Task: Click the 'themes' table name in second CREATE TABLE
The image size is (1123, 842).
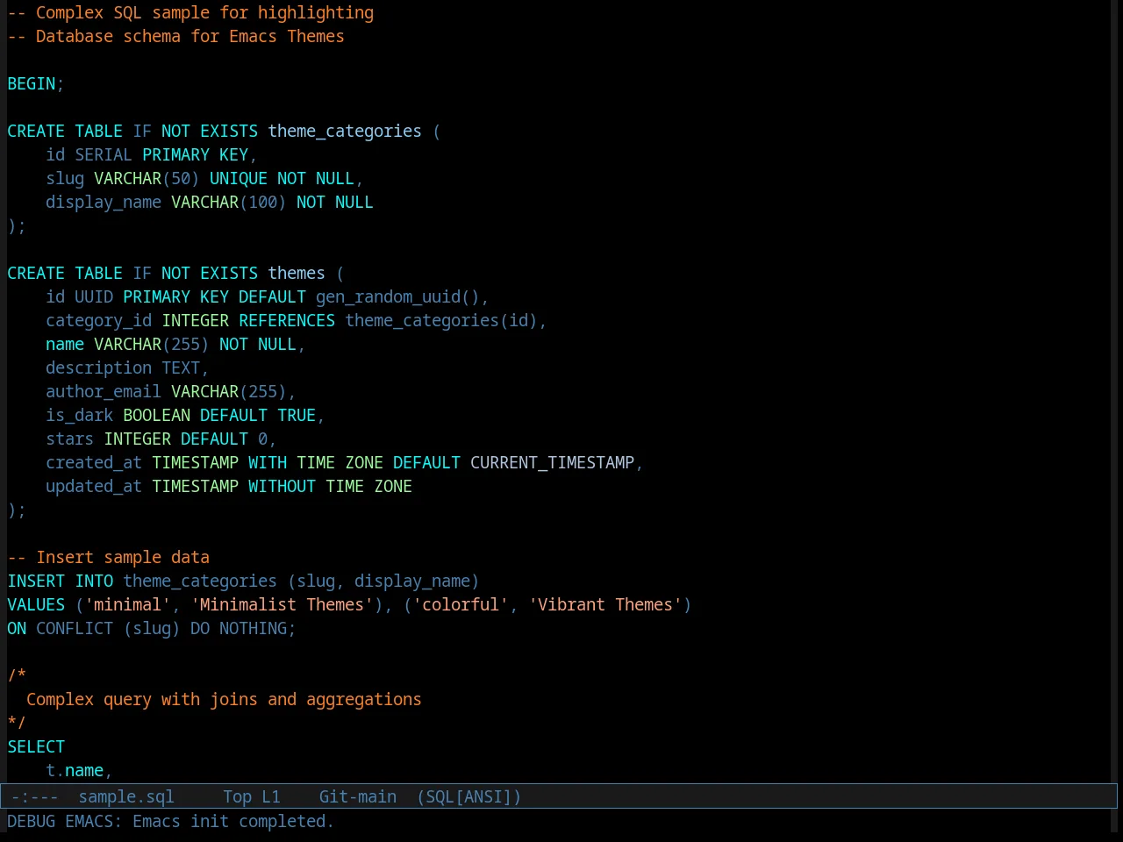Action: [x=297, y=273]
